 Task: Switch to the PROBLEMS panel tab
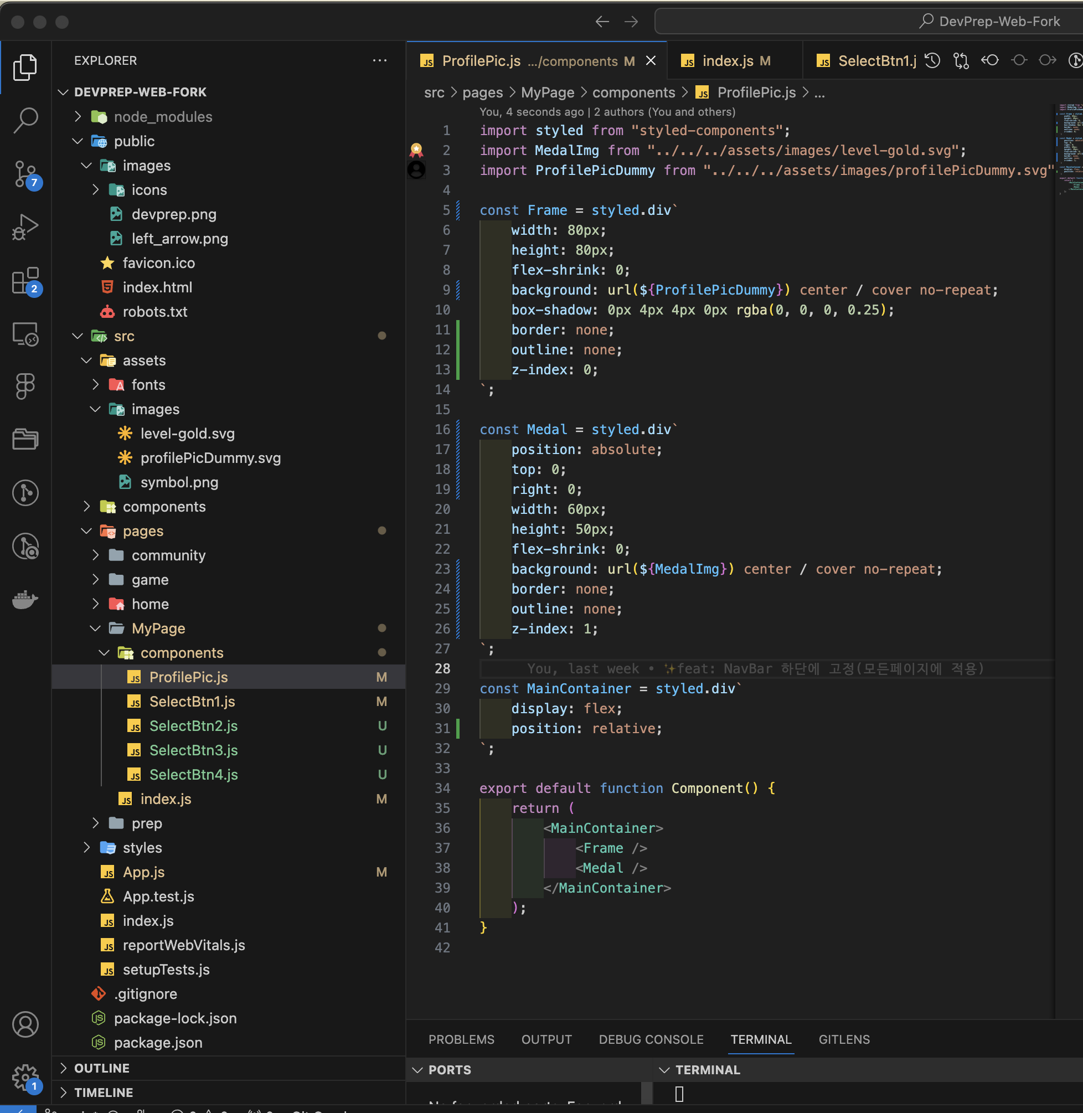point(461,1039)
